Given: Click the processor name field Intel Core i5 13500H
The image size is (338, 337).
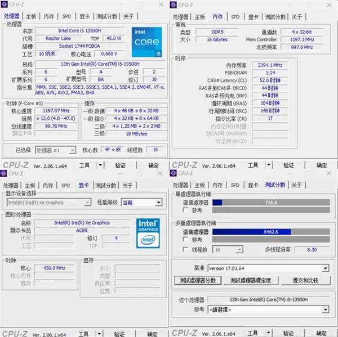Looking at the screenshot, I should tap(79, 30).
